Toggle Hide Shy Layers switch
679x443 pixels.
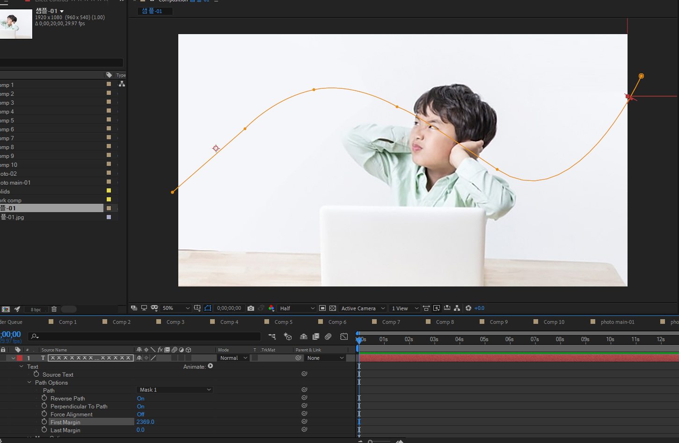click(x=304, y=336)
